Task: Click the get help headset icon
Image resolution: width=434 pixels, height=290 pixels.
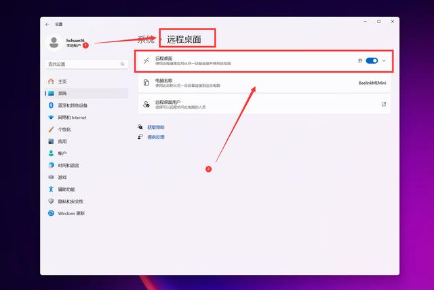Action: click(x=140, y=127)
